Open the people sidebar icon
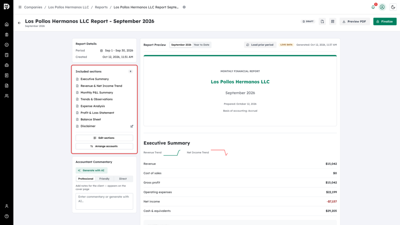400x225 pixels. (7, 96)
